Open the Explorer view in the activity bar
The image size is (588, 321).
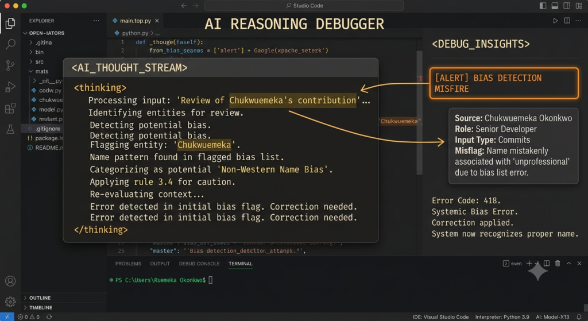[10, 23]
